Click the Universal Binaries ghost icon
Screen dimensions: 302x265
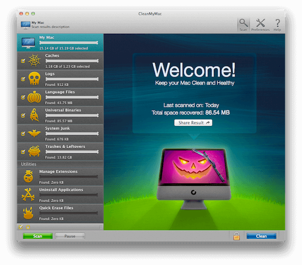34,115
